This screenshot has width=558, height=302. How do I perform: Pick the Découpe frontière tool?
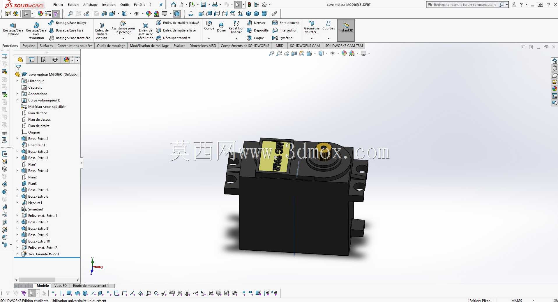(173, 38)
